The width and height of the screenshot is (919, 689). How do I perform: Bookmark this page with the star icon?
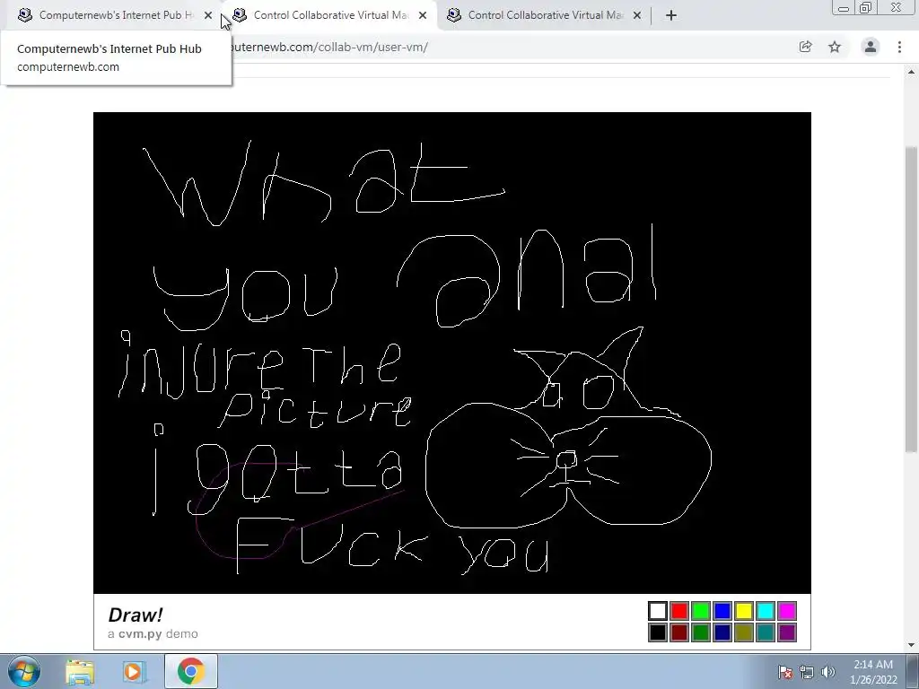pyautogui.click(x=835, y=47)
